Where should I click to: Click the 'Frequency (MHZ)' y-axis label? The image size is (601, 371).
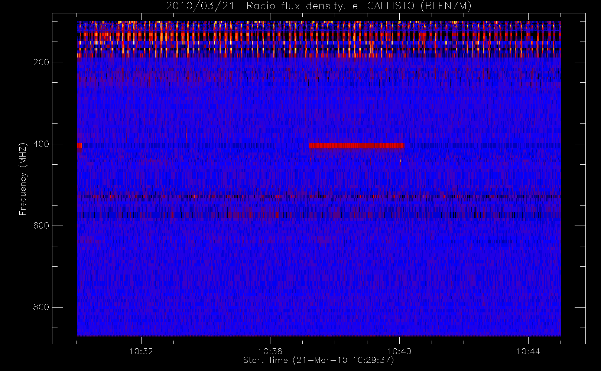pyautogui.click(x=23, y=179)
